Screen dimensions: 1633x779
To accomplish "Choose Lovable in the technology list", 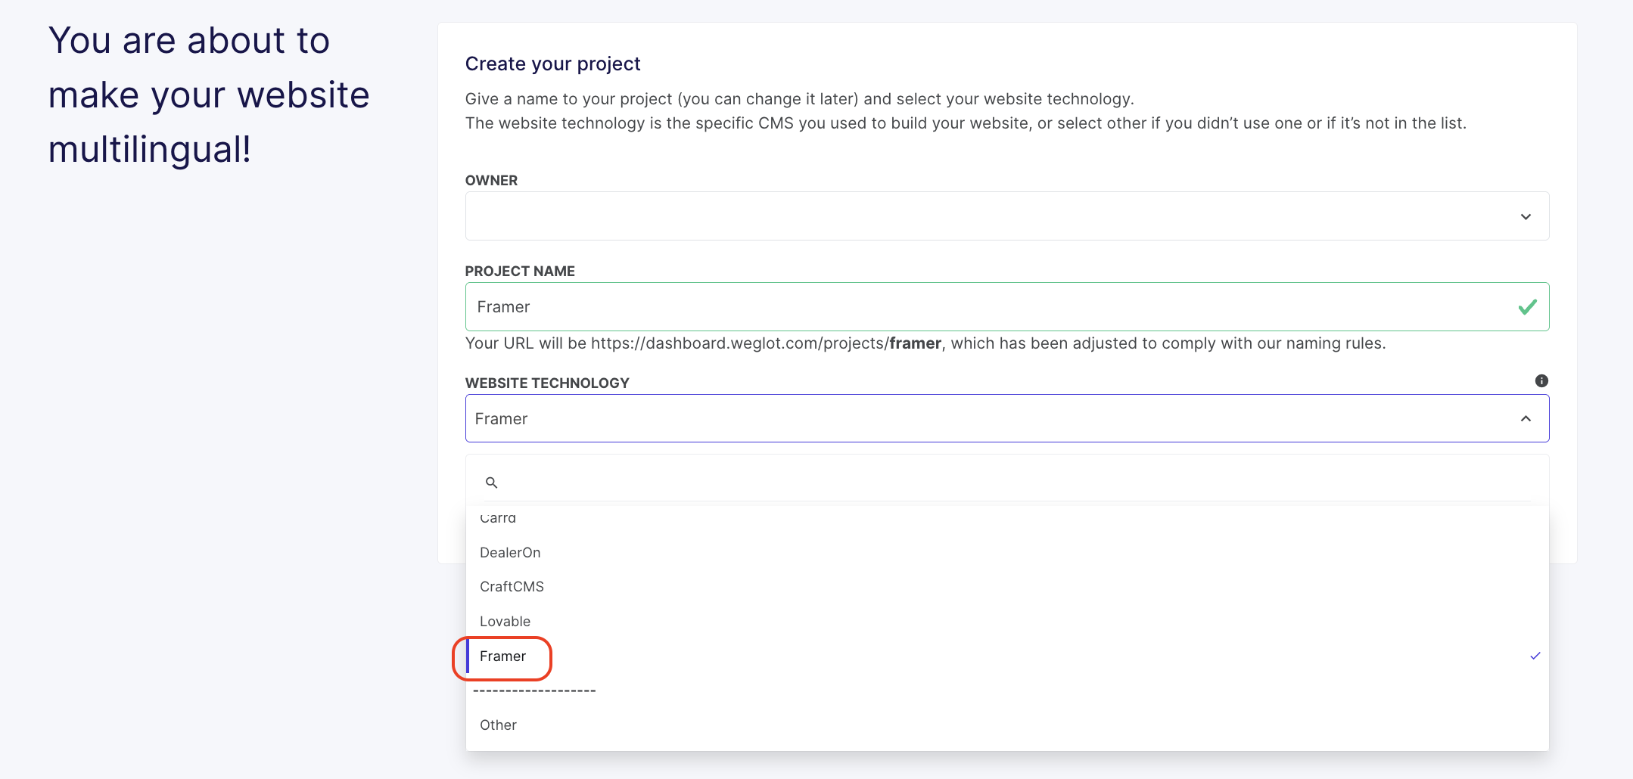I will [1007, 622].
